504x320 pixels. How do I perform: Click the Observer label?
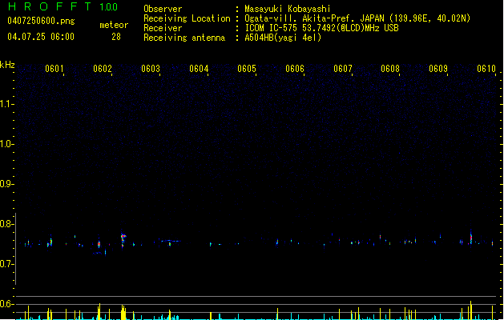click(x=163, y=9)
